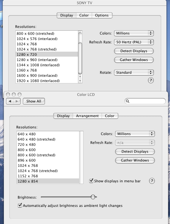Click the Color LCD resolutions list scrollbar
This screenshot has height=224, width=170.
tap(81, 157)
